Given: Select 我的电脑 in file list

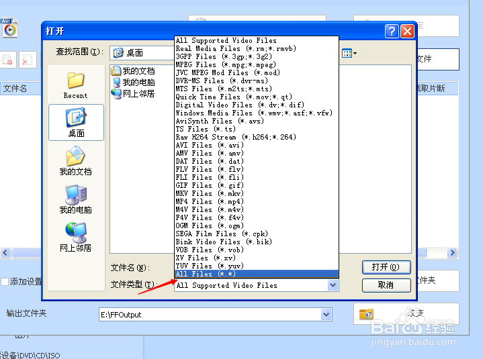Looking at the screenshot, I should pyautogui.click(x=134, y=83).
